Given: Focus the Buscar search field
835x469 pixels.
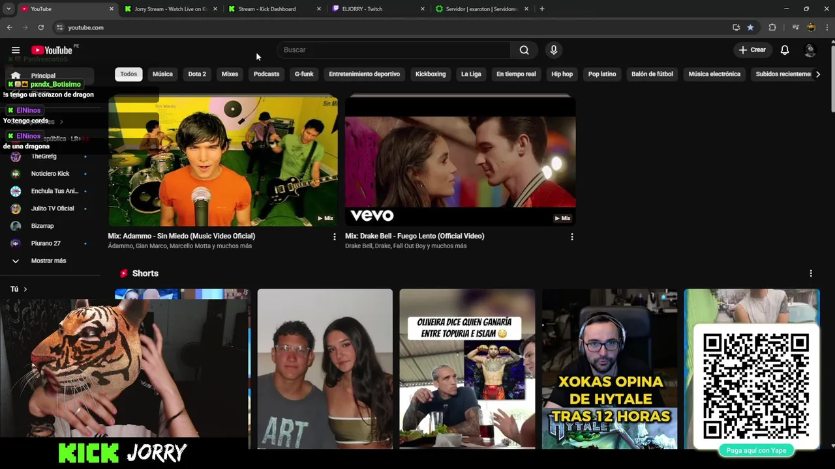Looking at the screenshot, I should (393, 50).
